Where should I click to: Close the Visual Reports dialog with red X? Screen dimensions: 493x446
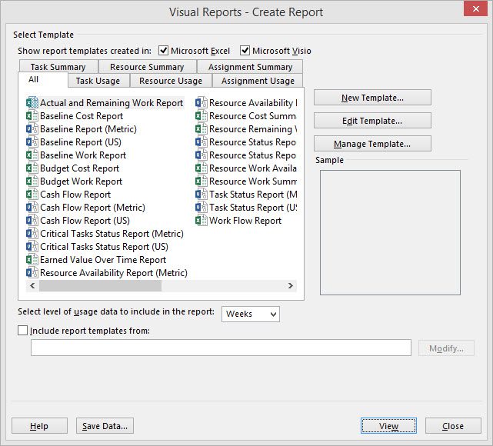coord(476,8)
